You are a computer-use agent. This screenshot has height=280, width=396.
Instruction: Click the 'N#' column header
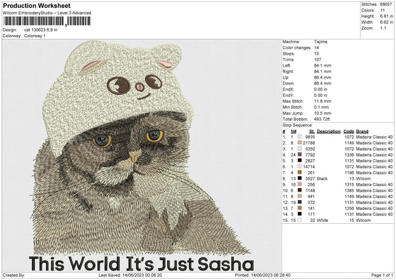click(294, 131)
